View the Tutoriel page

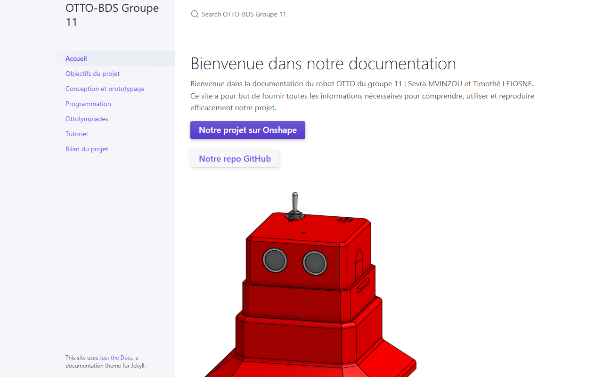pyautogui.click(x=76, y=134)
